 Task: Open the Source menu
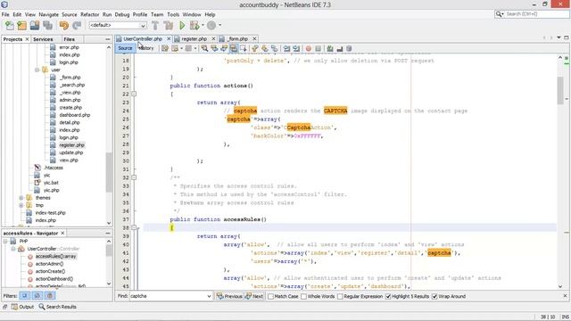(x=70, y=14)
